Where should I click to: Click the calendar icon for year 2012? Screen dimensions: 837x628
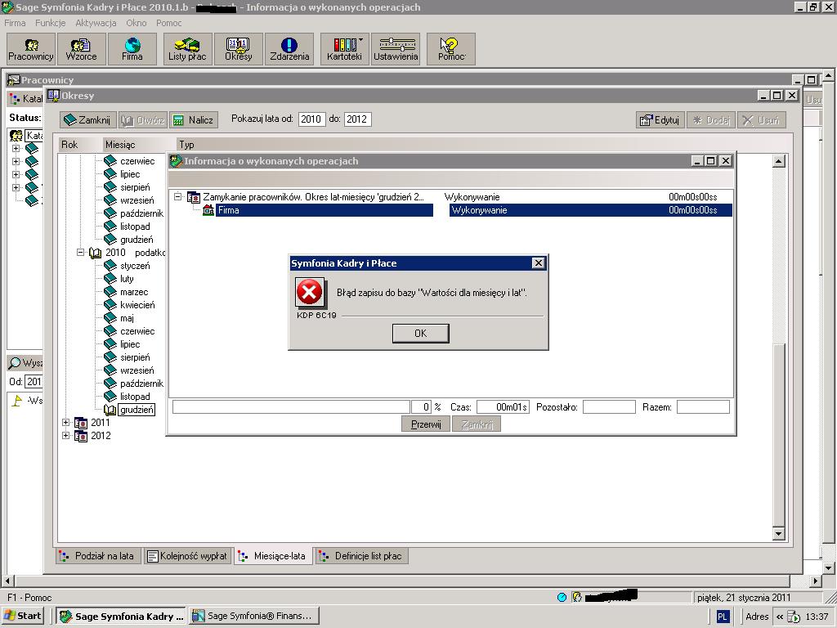click(81, 436)
